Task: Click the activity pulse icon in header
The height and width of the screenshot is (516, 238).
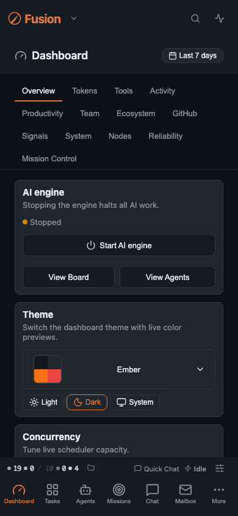Action: click(220, 18)
